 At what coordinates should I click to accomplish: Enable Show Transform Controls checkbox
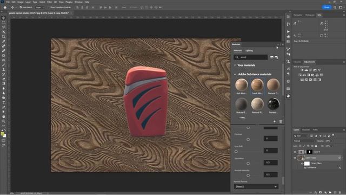click(49, 7)
